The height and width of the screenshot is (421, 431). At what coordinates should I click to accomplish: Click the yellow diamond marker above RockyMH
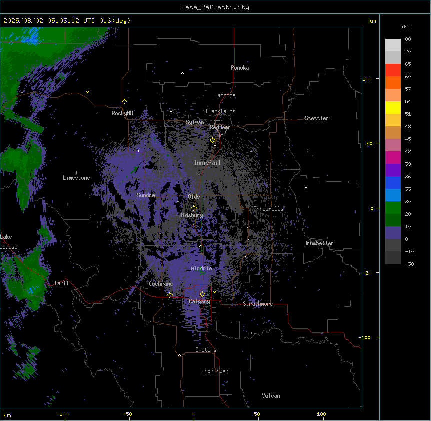pyautogui.click(x=124, y=102)
